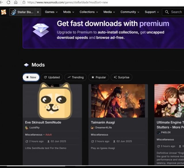Expand the Mods dropdown menu

(x=69, y=12)
